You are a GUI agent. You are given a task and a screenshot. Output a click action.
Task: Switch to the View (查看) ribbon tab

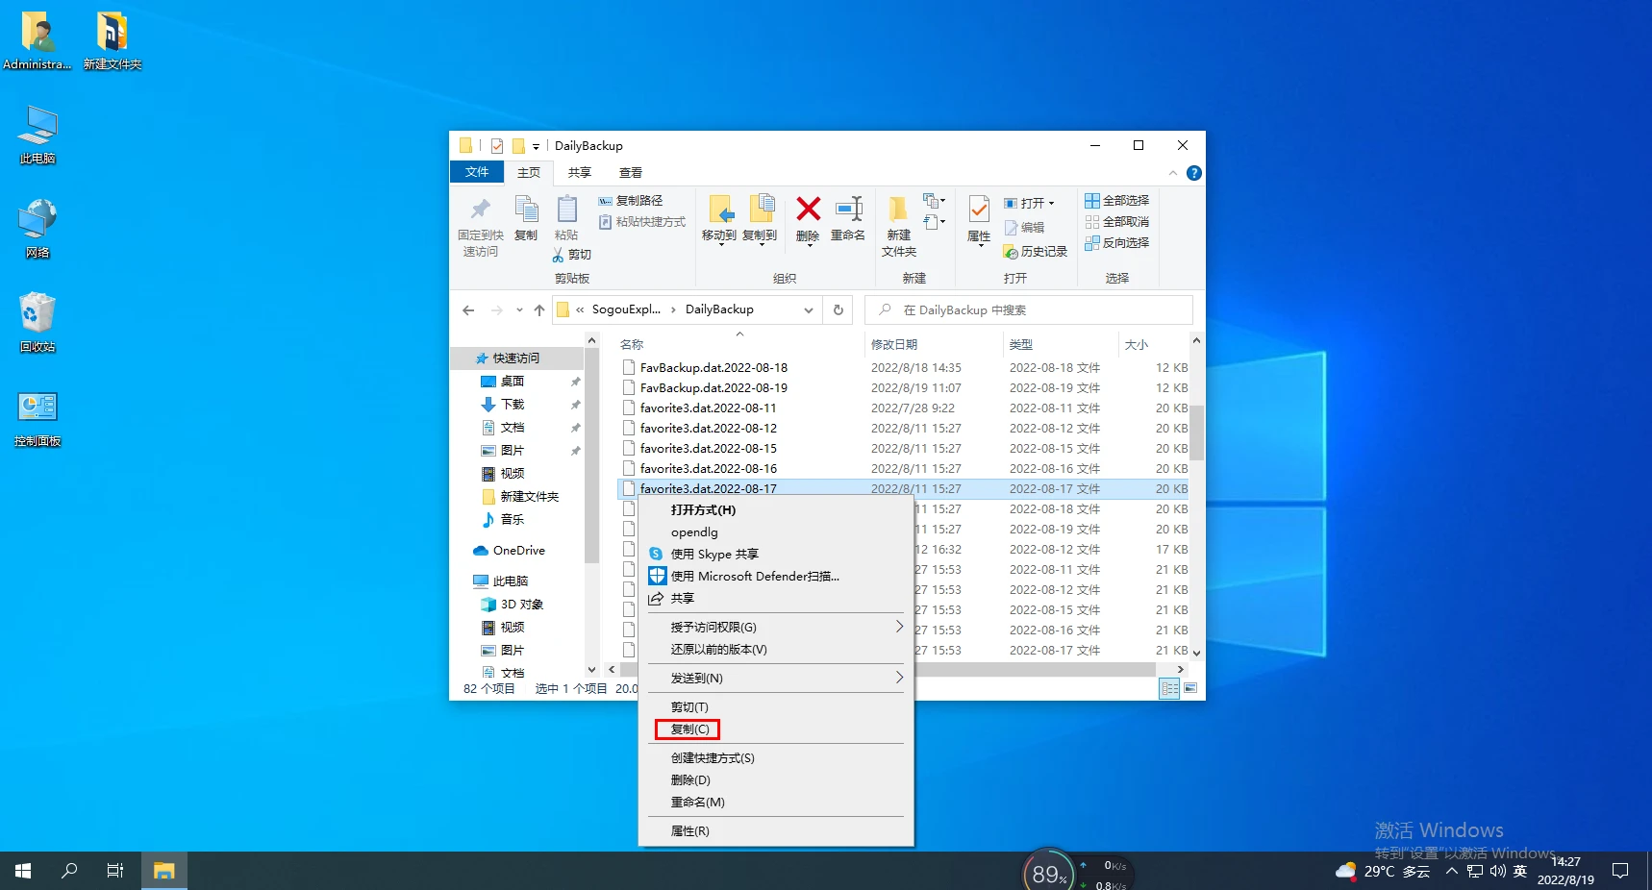click(x=631, y=173)
